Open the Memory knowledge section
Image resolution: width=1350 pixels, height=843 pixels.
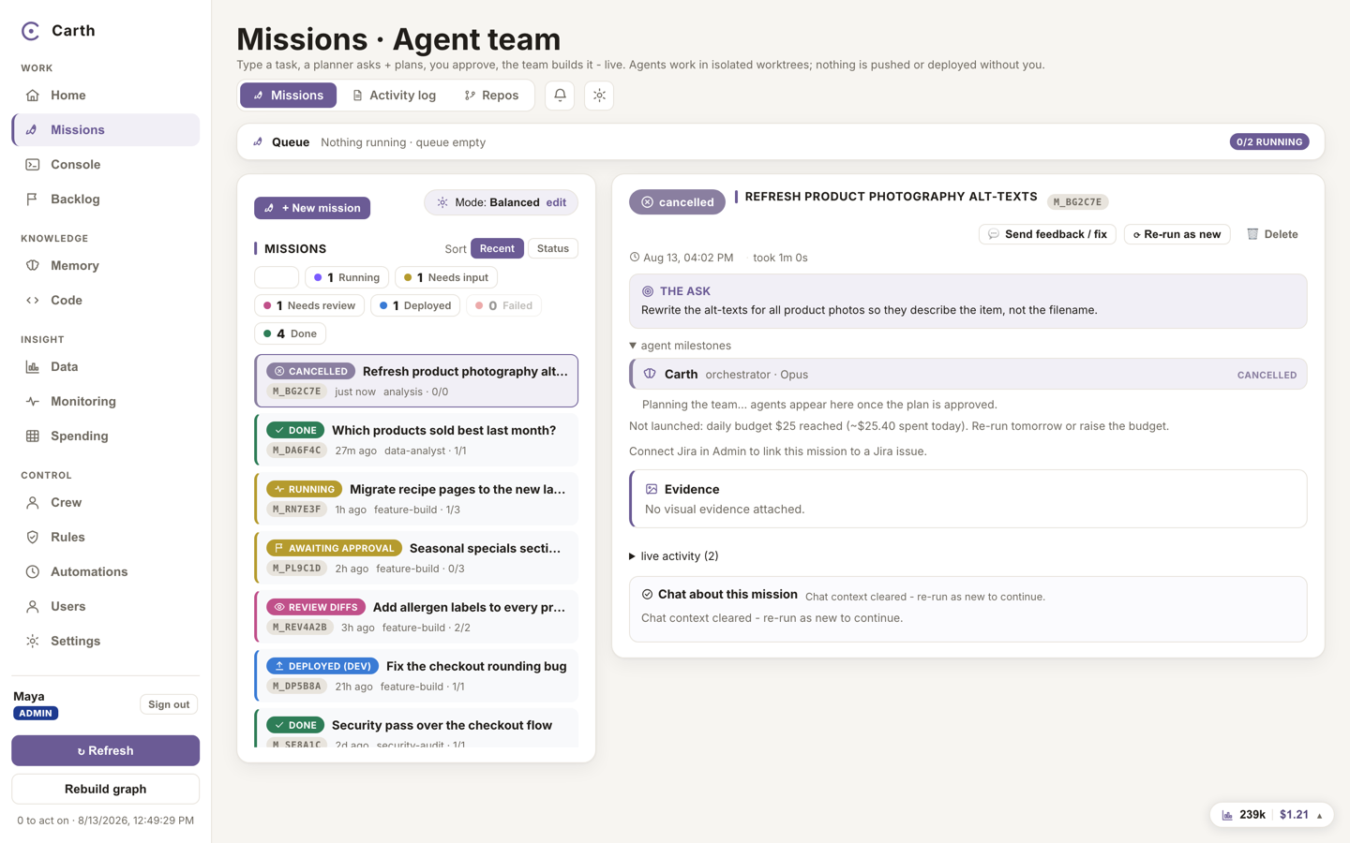click(x=105, y=266)
